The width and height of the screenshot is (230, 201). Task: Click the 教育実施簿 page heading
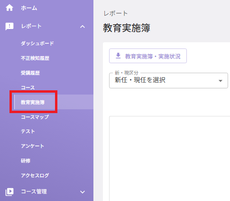pos(127,28)
